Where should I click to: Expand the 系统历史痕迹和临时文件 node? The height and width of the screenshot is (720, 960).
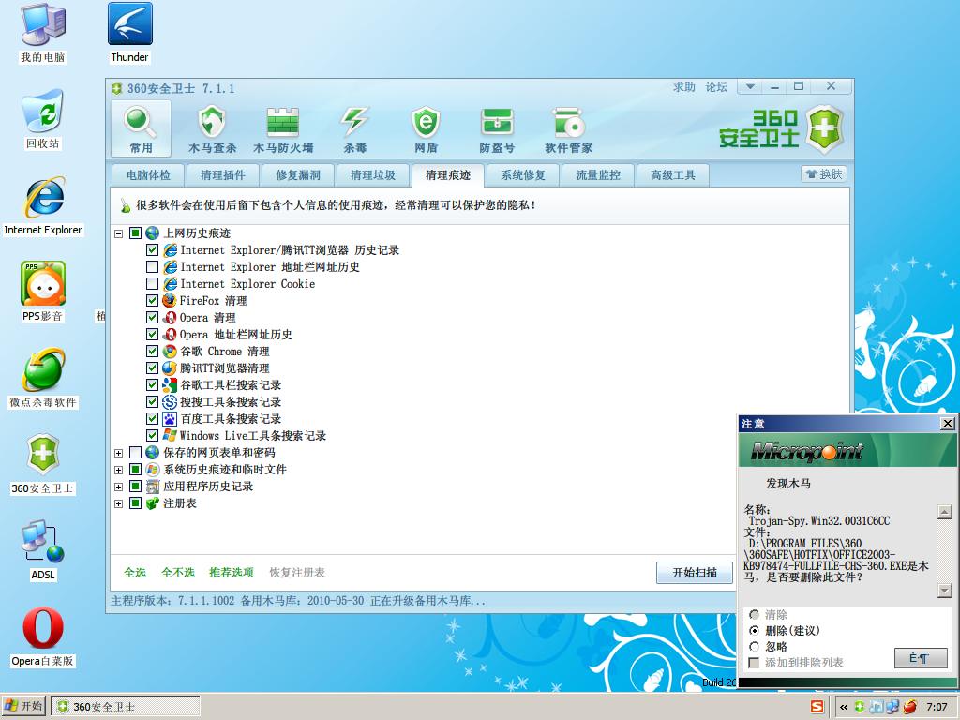119,470
